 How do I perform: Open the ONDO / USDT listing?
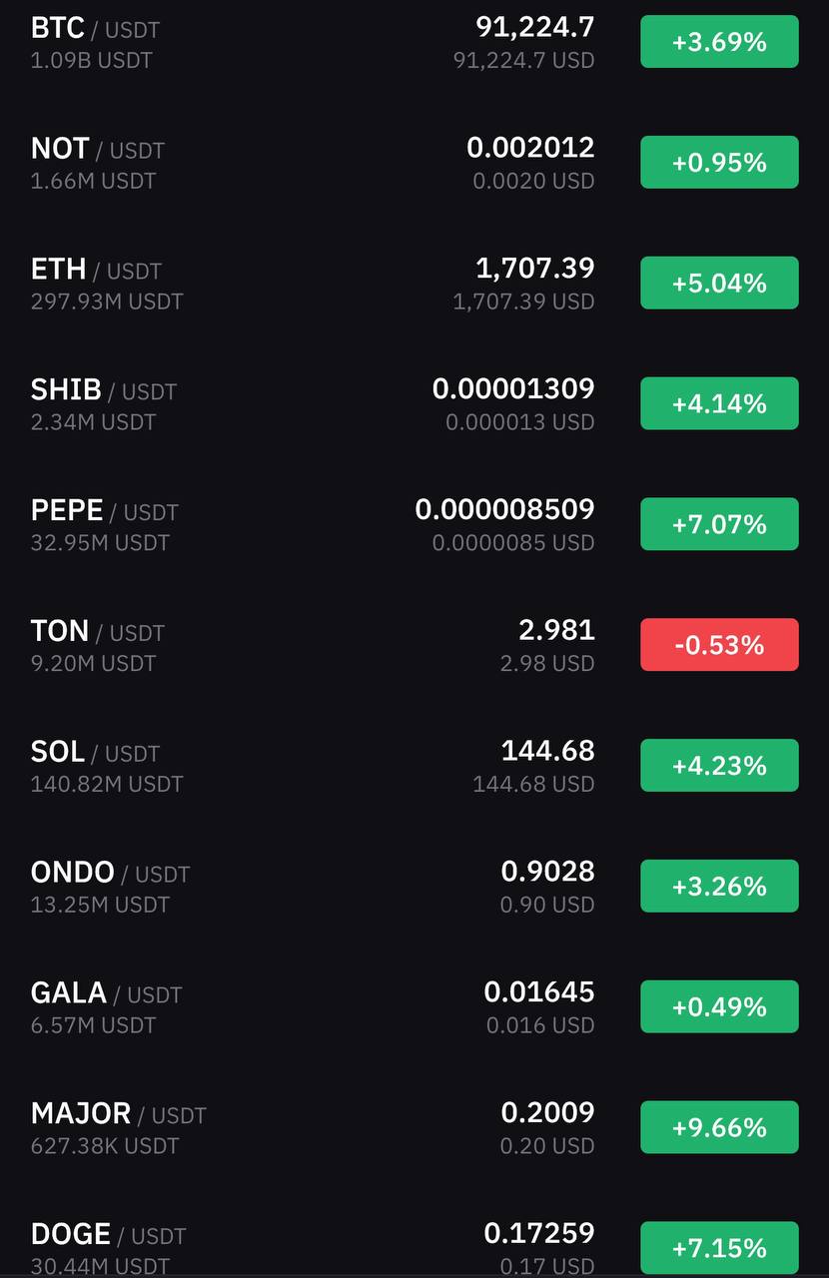click(x=414, y=888)
